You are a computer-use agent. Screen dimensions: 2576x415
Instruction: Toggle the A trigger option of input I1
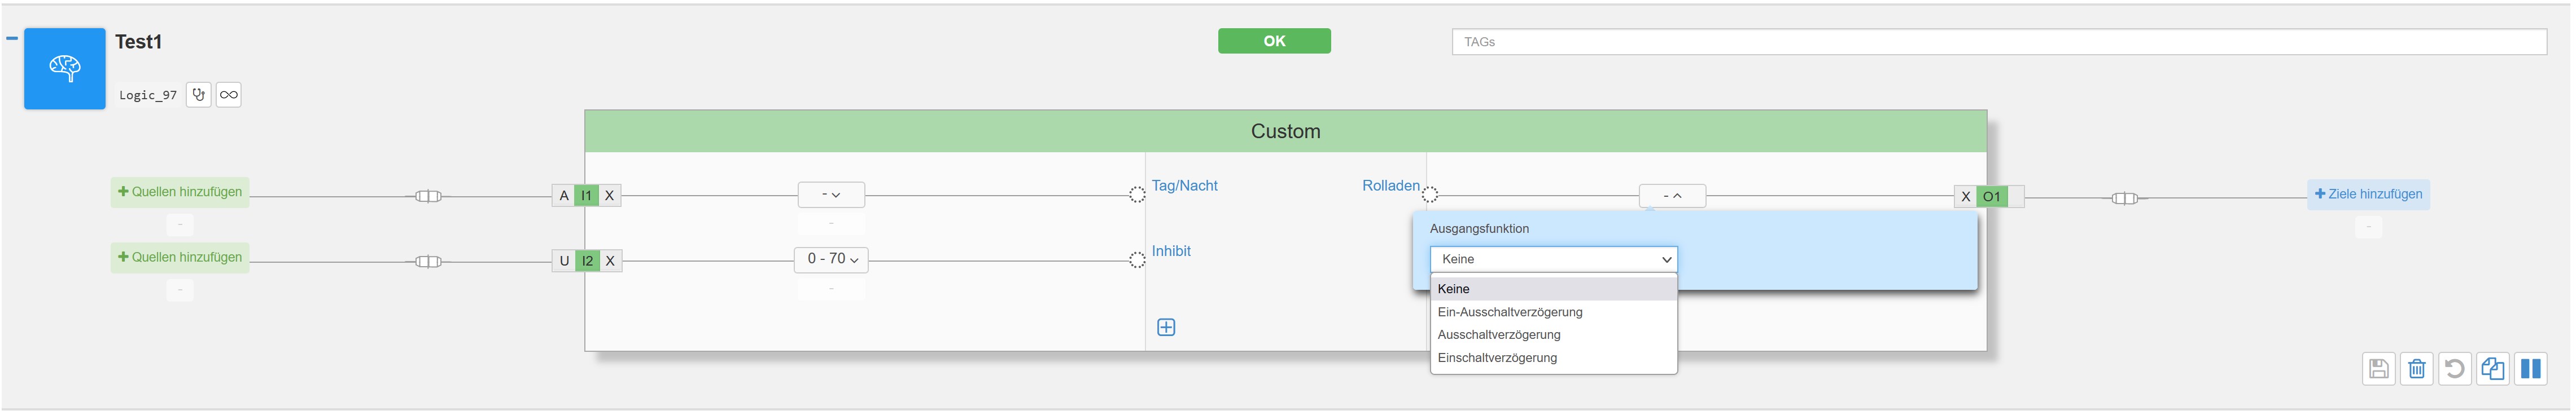coord(564,196)
